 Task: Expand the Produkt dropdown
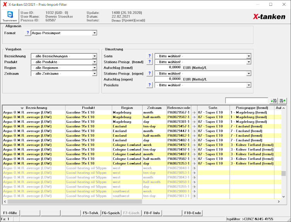94,62
